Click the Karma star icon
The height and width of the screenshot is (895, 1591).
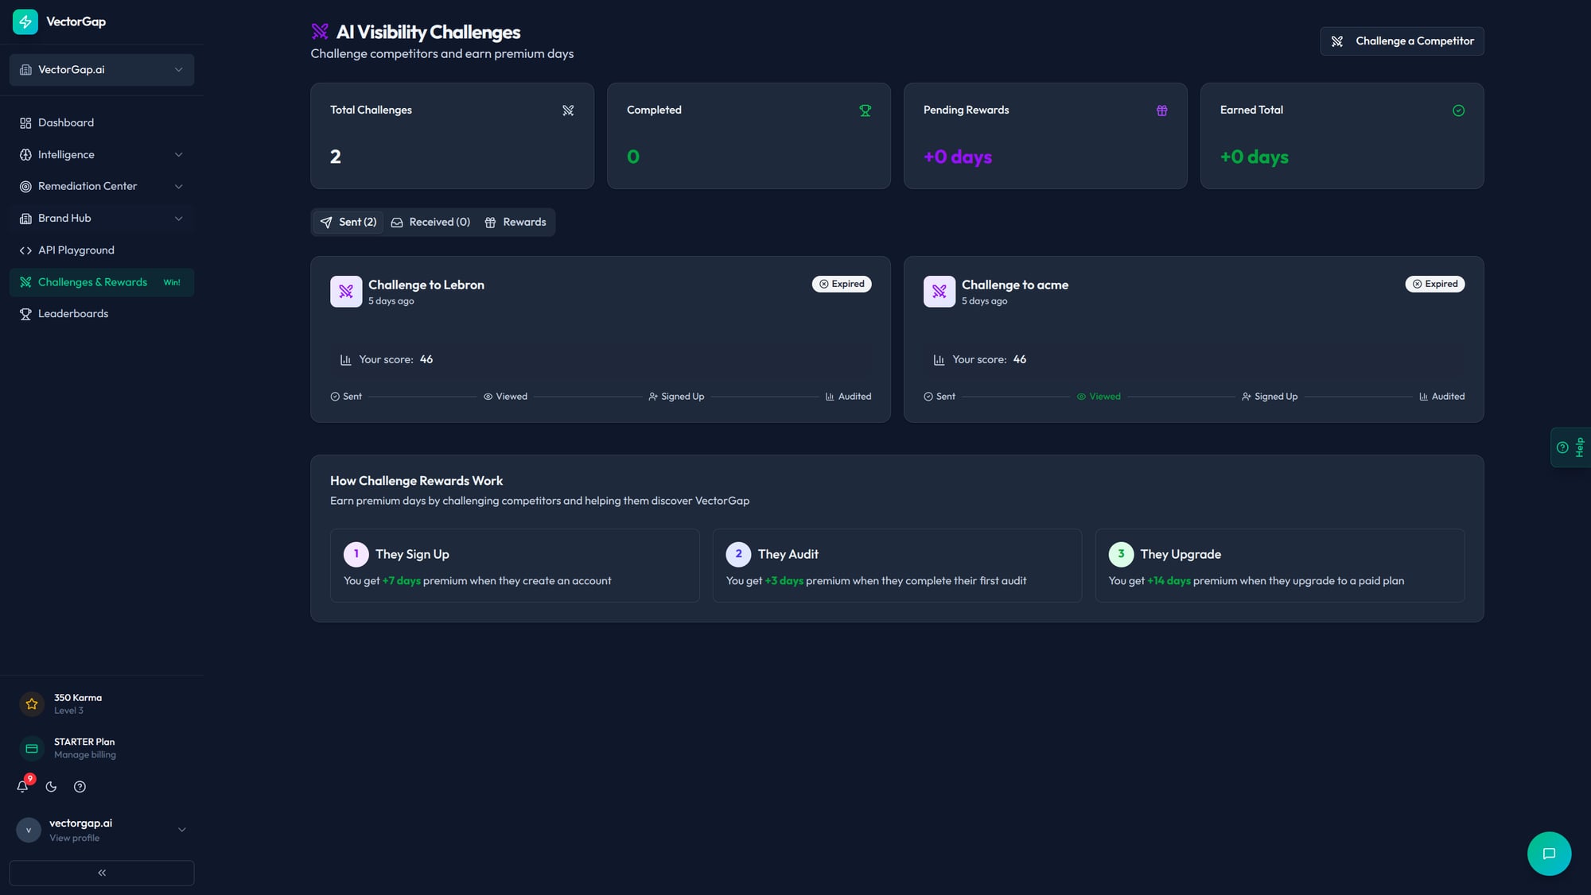coord(32,703)
